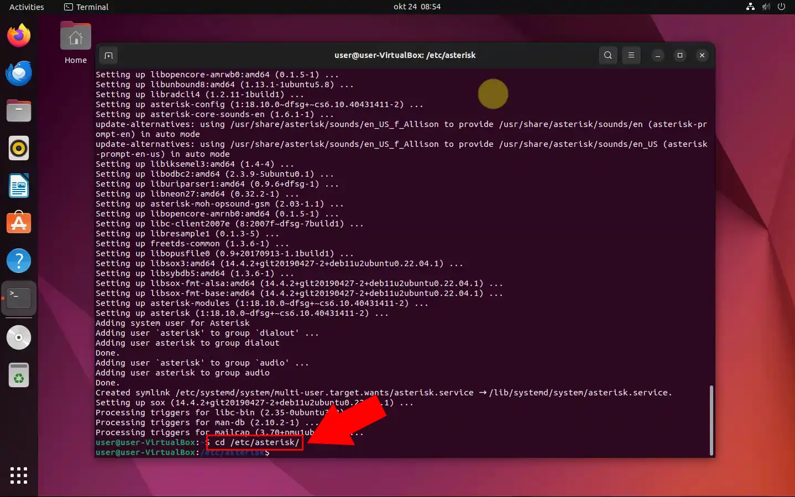The width and height of the screenshot is (795, 497).
Task: Open the power menu icon
Action: [x=781, y=7]
